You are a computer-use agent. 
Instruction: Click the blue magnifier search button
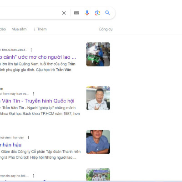pos(107,13)
